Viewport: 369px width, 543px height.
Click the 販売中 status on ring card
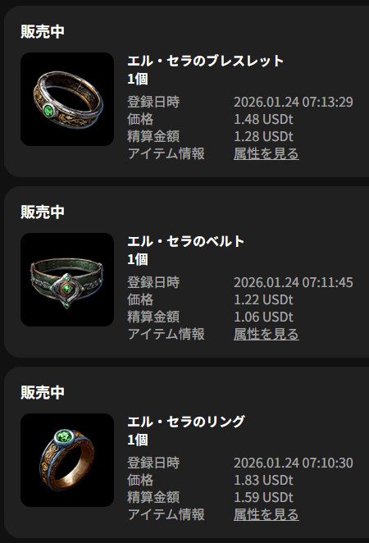click(x=43, y=392)
